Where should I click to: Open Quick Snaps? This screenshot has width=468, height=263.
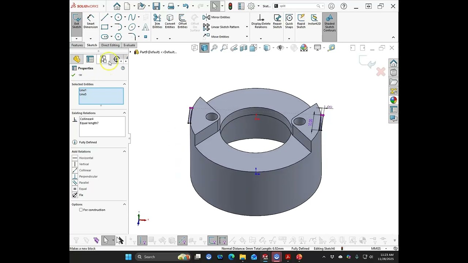289,22
